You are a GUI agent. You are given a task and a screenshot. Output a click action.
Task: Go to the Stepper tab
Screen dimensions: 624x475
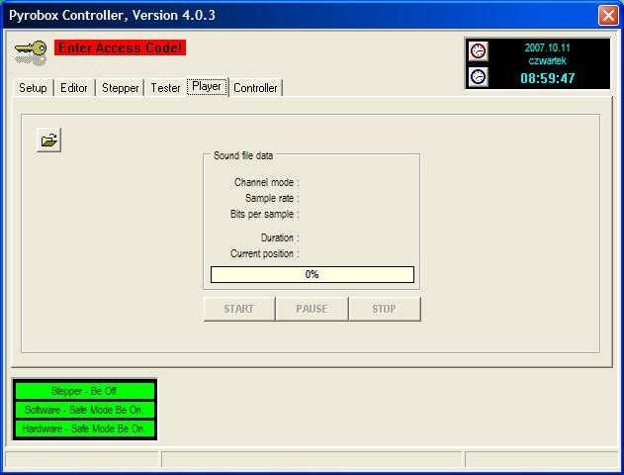click(121, 88)
